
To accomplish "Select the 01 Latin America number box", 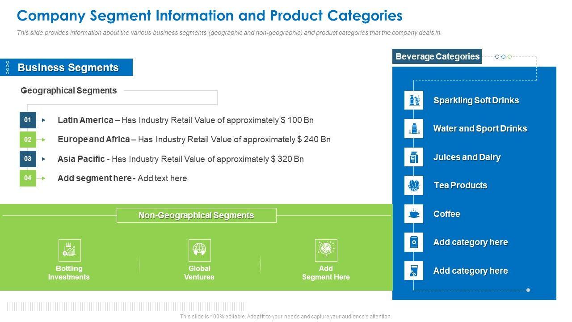I will [28, 120].
